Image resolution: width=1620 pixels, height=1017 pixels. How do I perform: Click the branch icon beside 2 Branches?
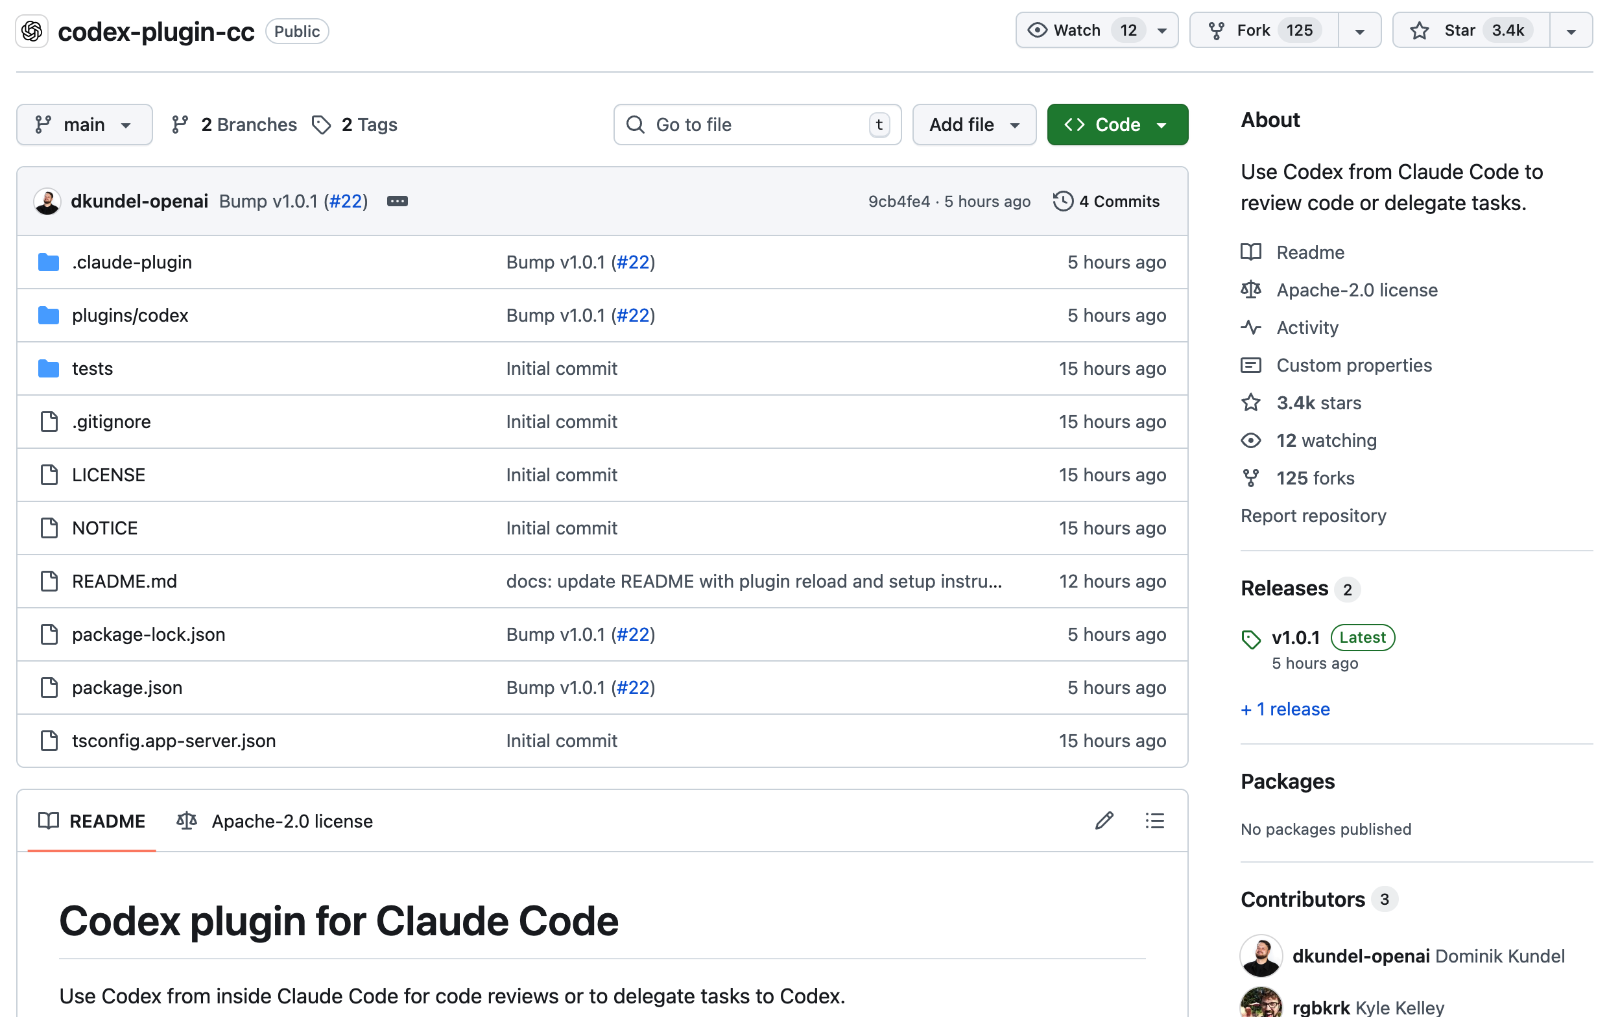180,125
